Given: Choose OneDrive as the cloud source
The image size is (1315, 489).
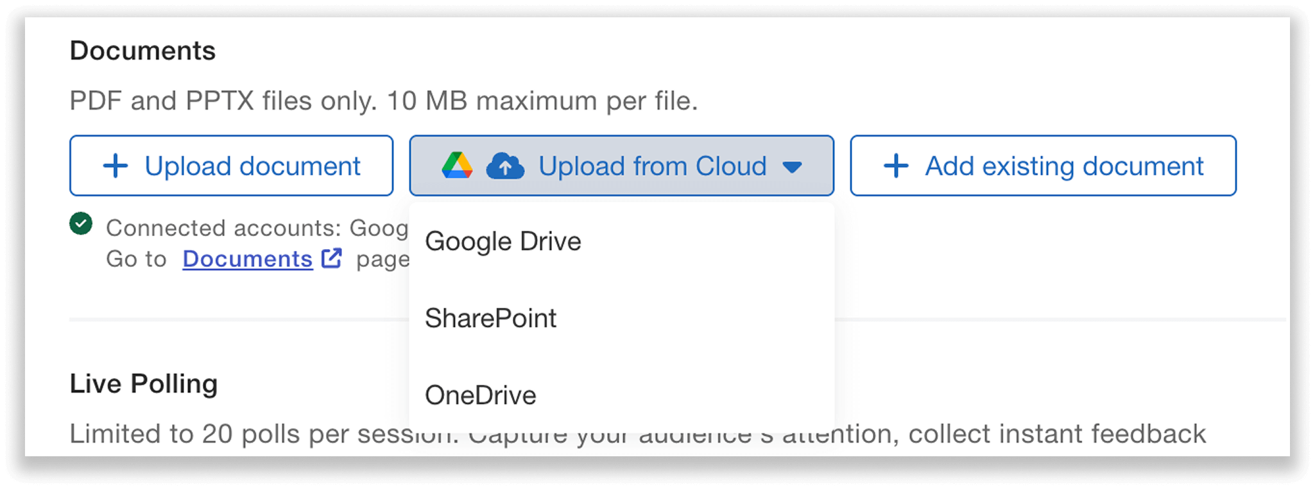Looking at the screenshot, I should pyautogui.click(x=481, y=395).
